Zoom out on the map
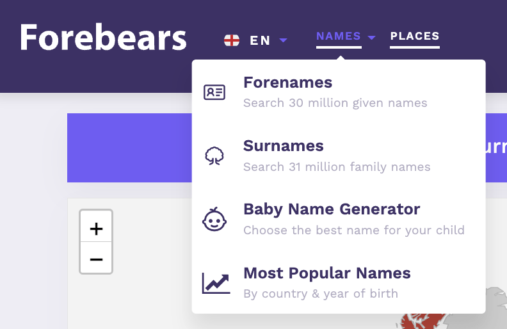This screenshot has width=507, height=329. click(96, 259)
